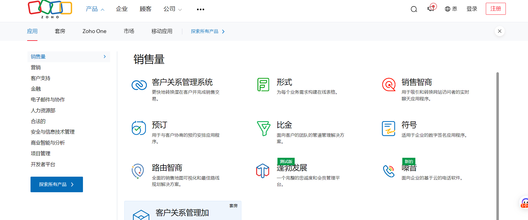Open the 市场 tab
528x220 pixels.
[x=129, y=31]
